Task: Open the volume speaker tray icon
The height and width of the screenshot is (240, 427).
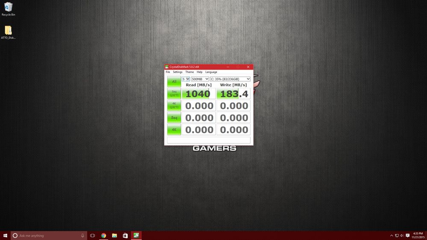Action: tap(402, 236)
